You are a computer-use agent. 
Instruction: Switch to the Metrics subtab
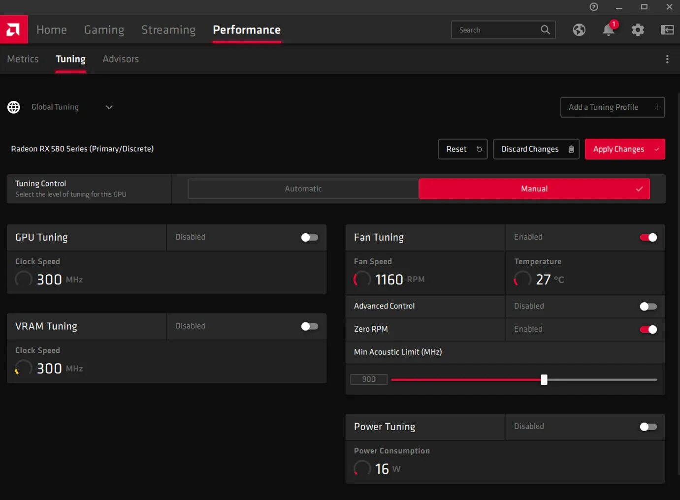[23, 59]
